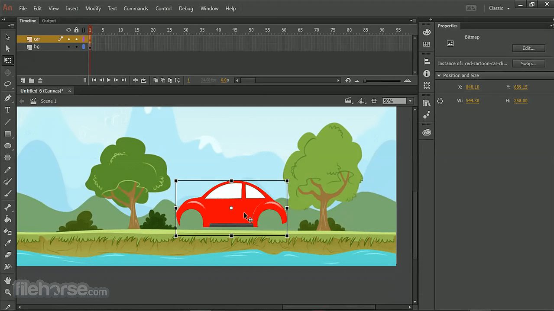Viewport: 554px width, 311px height.
Task: Select the Selection tool
Action: (7, 36)
